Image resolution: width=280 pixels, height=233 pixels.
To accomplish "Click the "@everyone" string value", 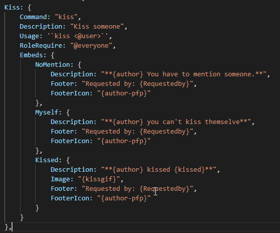I will pyautogui.click(x=91, y=46).
